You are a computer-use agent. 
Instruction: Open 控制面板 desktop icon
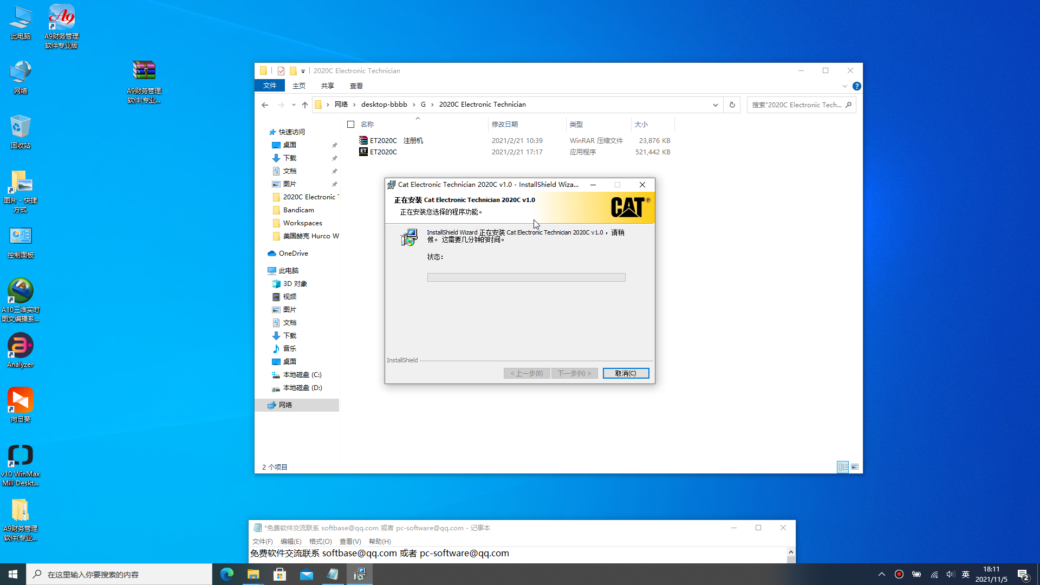point(21,242)
